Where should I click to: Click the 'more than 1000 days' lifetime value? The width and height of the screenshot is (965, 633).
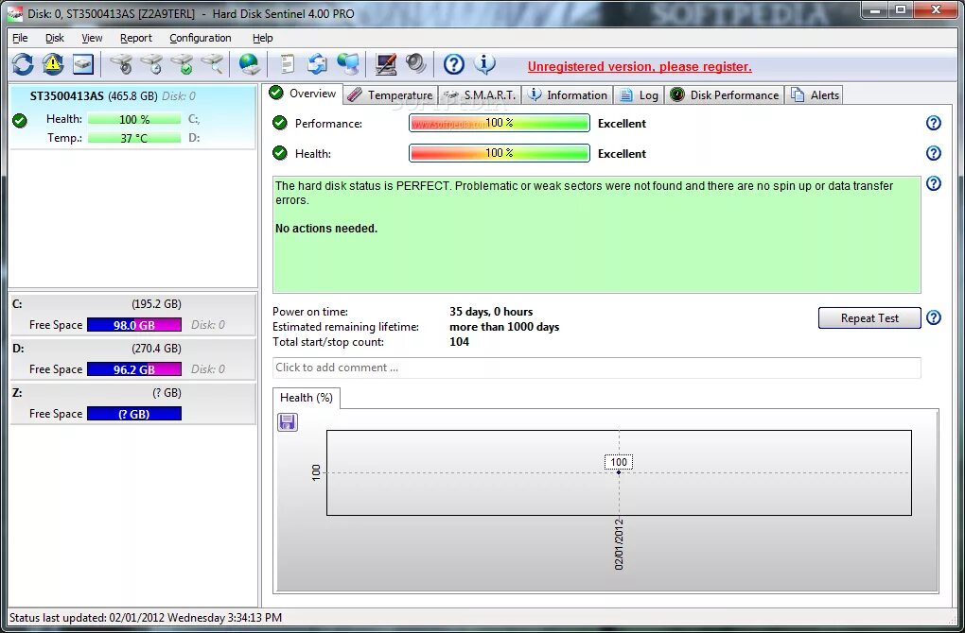pyautogui.click(x=504, y=327)
